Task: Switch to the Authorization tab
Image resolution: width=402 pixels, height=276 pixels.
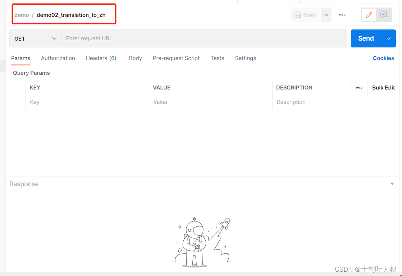Action: tap(58, 59)
